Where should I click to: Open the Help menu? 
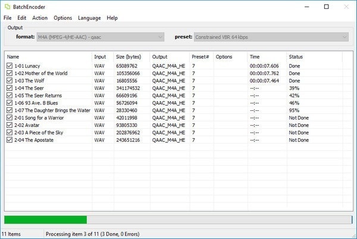pos(112,18)
